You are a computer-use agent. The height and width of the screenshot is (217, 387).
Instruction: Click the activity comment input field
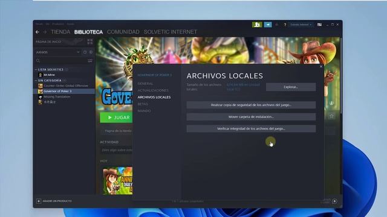[x=117, y=150]
